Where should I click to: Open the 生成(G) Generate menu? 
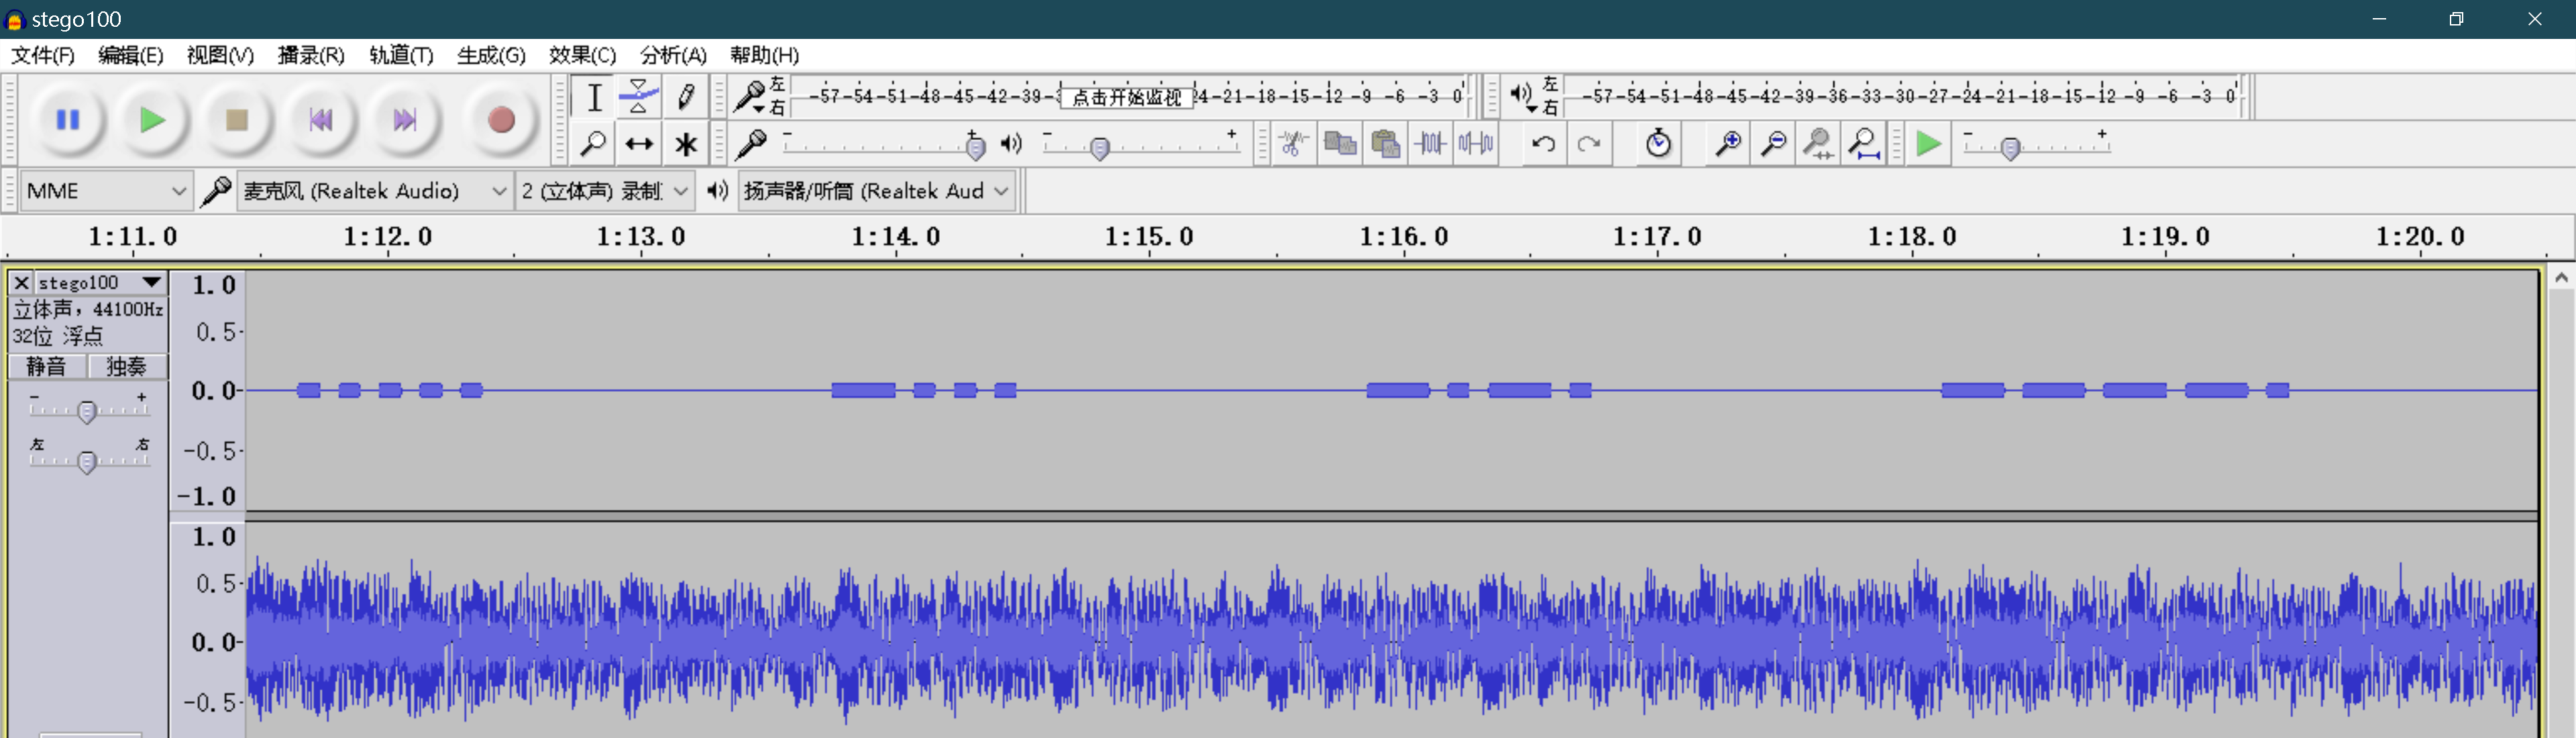pyautogui.click(x=491, y=55)
